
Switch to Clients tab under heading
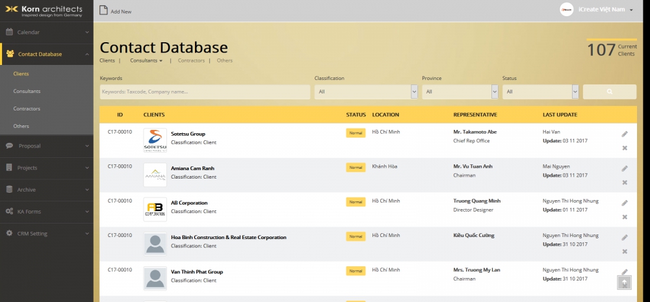tap(107, 60)
